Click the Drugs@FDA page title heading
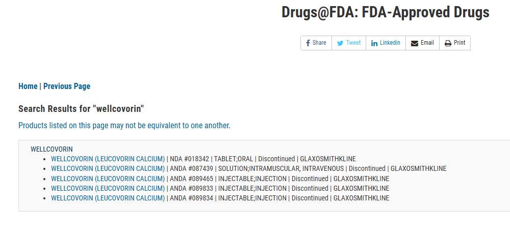This screenshot has width=510, height=234. pos(385,13)
